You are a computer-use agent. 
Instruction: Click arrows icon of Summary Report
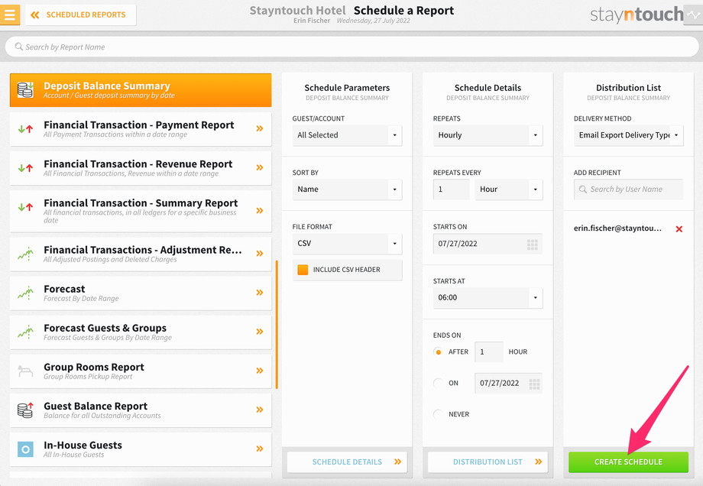25,207
